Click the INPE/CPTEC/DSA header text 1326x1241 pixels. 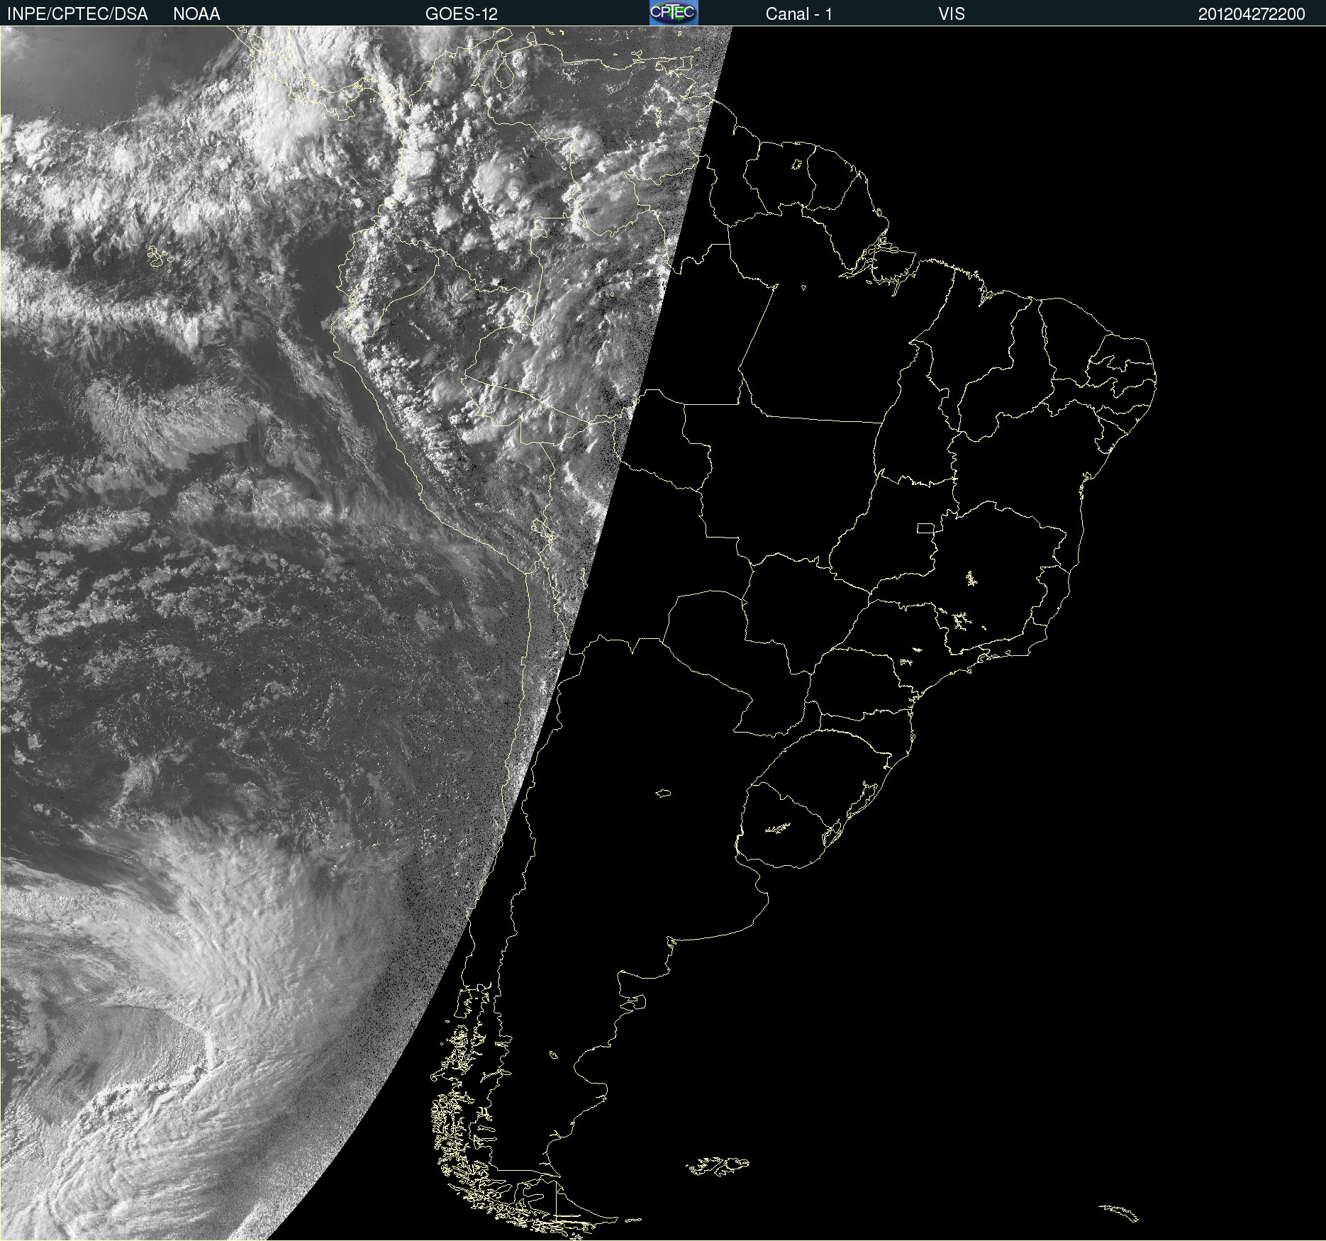[77, 14]
